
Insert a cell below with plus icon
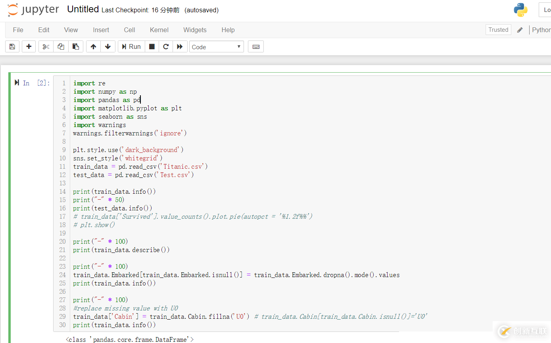pos(29,47)
